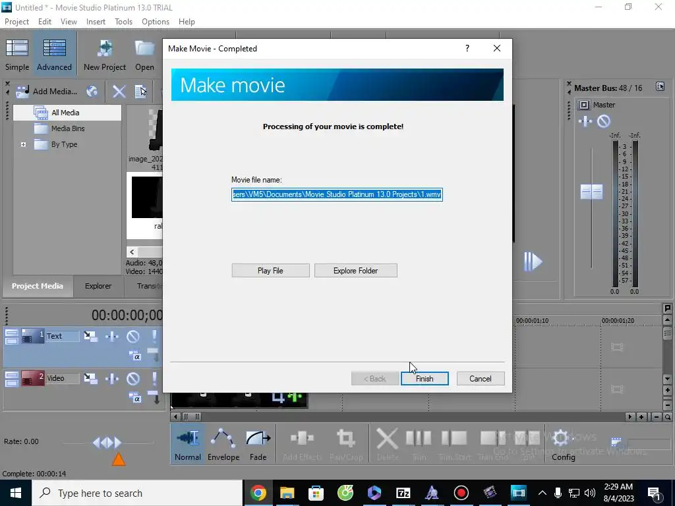Click the Master FX icon in Master Bus
Screen dimensions: 675x506
[585, 121]
